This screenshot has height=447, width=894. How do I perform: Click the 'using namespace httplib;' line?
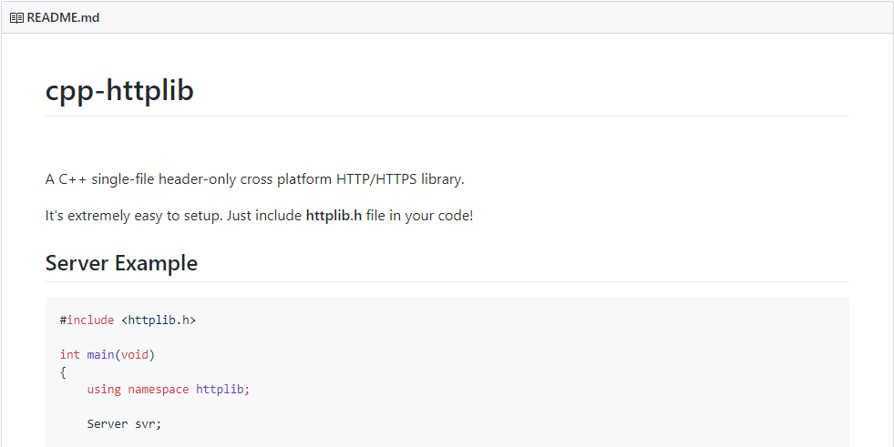[x=169, y=390]
